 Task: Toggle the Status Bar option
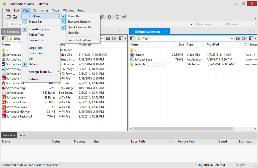coord(41,22)
